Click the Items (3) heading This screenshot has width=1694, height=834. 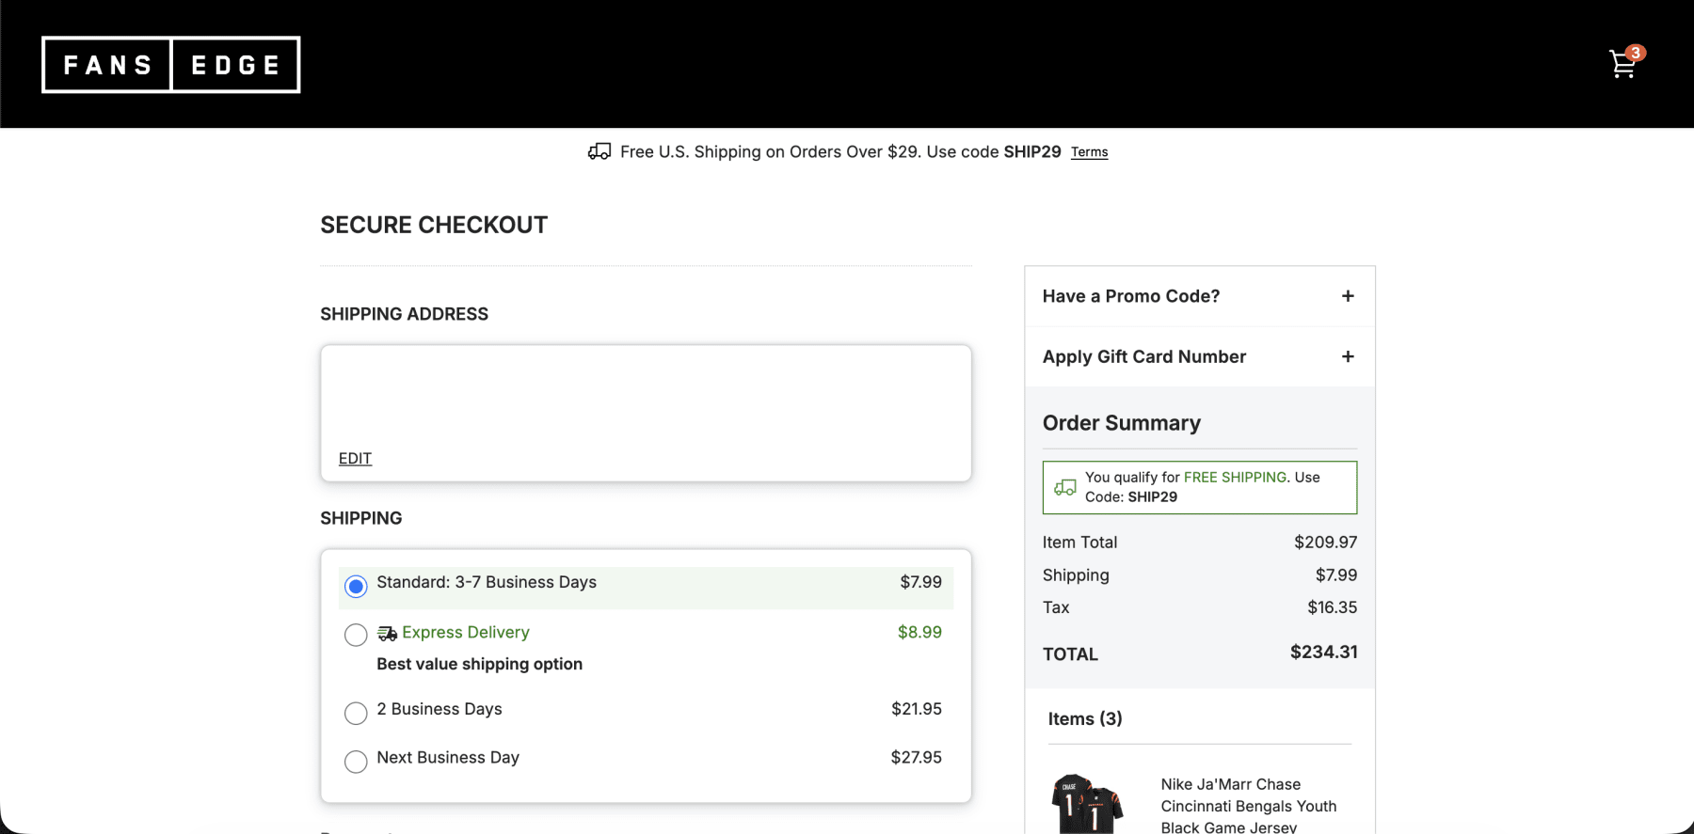tap(1085, 718)
